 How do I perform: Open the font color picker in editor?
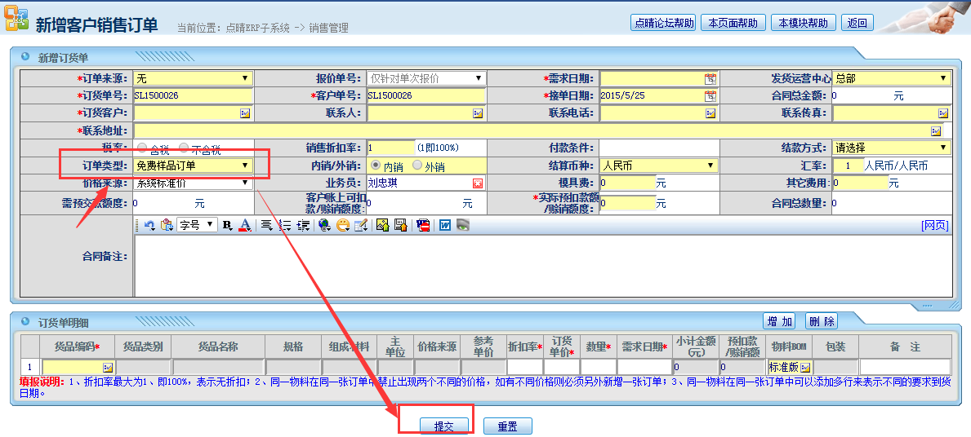click(244, 225)
